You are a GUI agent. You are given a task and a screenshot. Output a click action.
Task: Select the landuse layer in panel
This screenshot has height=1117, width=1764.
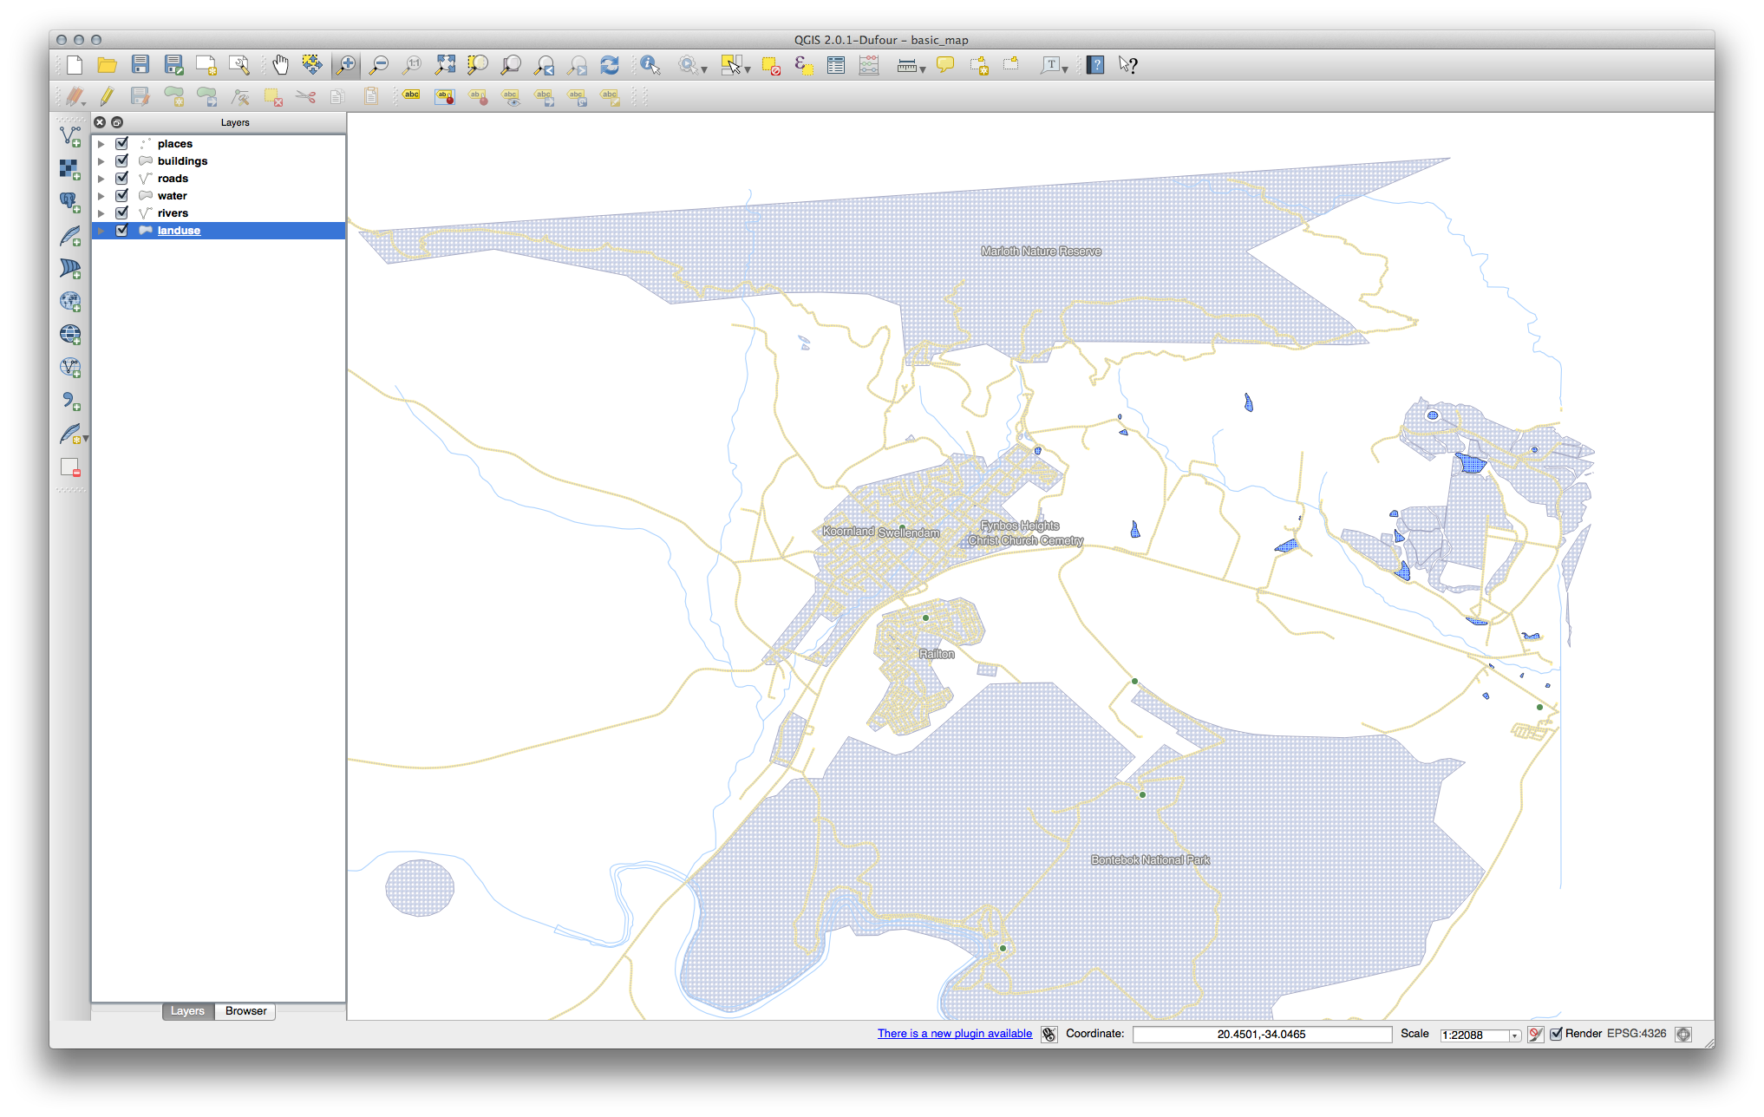pos(179,230)
